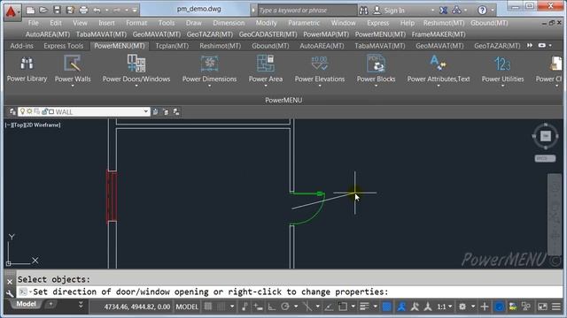Expand Power Elevations dropdown arrow
The image size is (567, 318).
click(320, 86)
